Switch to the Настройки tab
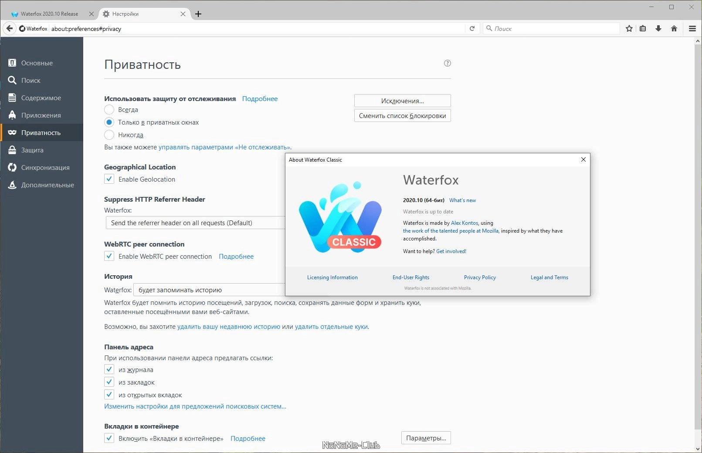The width and height of the screenshot is (702, 453). point(144,14)
